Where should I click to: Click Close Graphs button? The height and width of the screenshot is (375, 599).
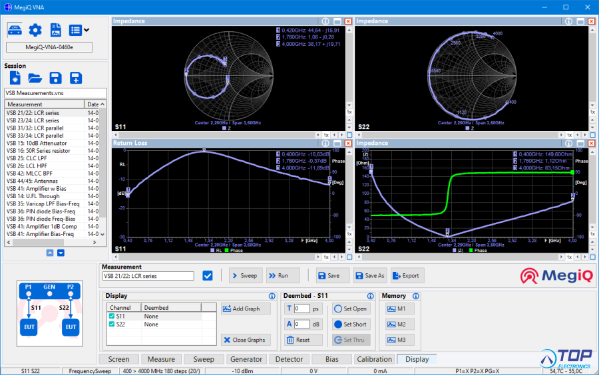point(246,340)
